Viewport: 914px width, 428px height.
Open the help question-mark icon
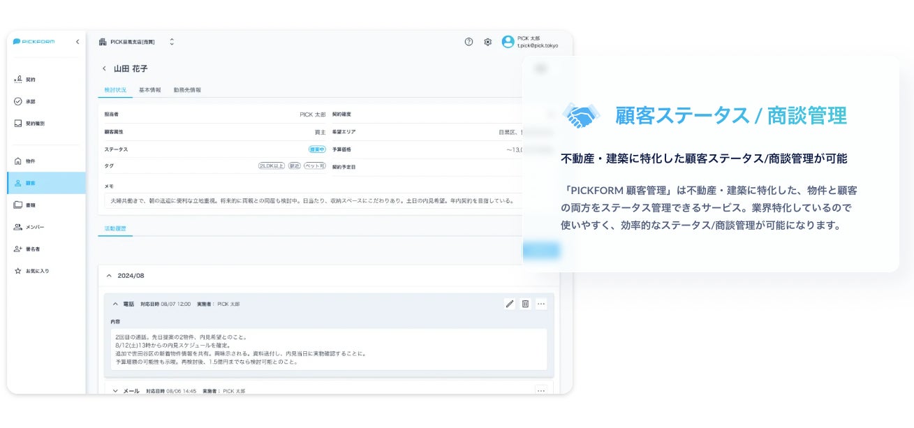click(469, 42)
